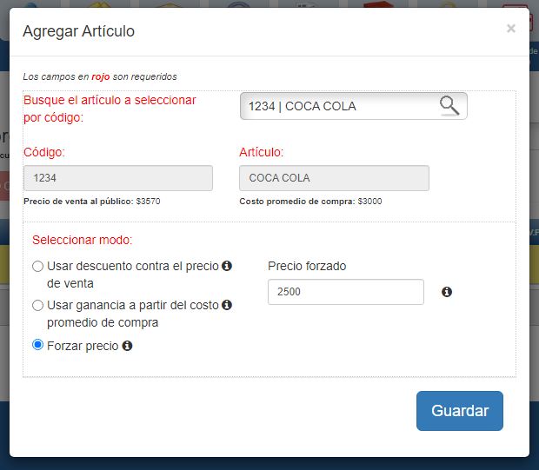The image size is (539, 470).
Task: Open info icon next to Forzar precio
Action: (127, 346)
